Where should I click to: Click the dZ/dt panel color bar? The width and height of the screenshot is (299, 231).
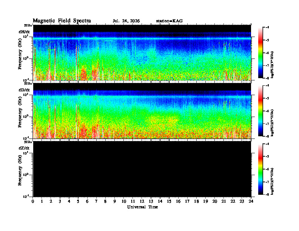pyautogui.click(x=260, y=169)
